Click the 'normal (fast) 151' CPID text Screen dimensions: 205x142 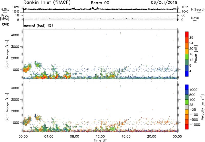[38, 25]
